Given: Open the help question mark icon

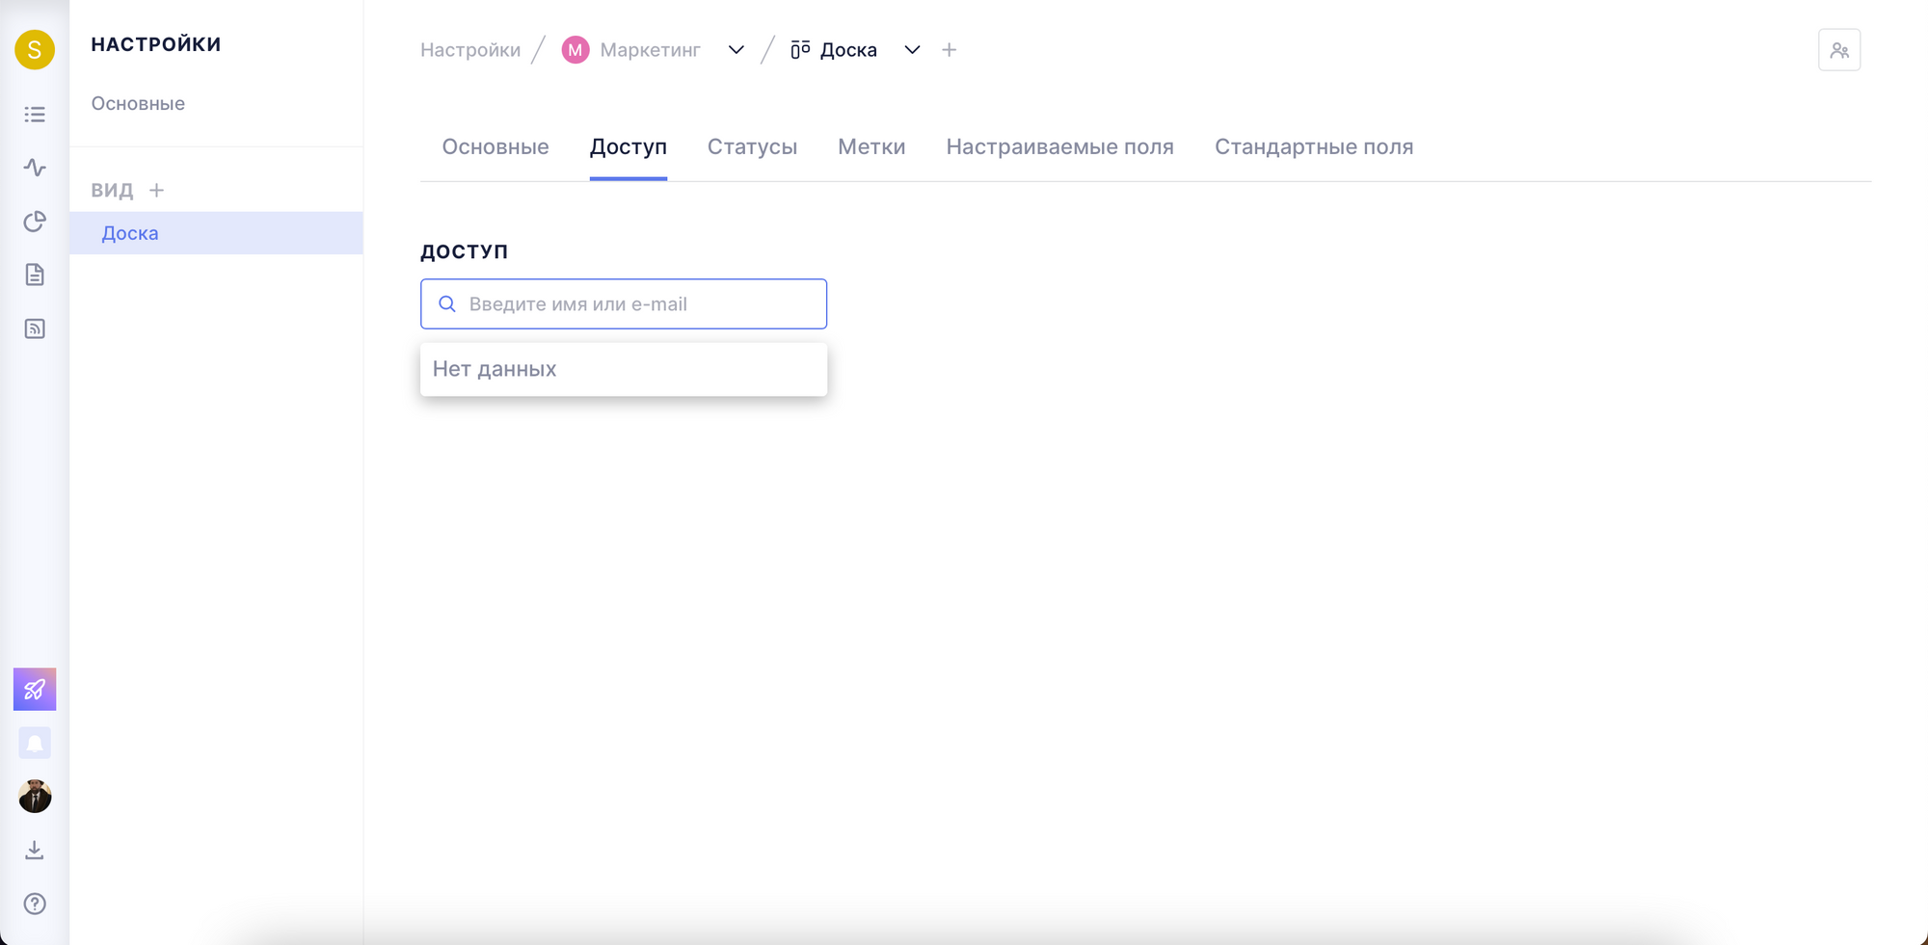Looking at the screenshot, I should [35, 904].
